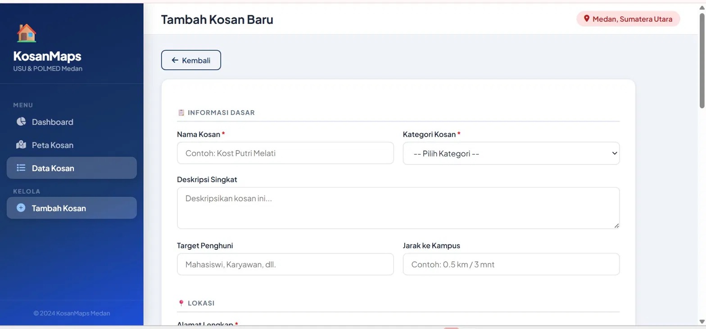Viewport: 706px width, 329px height.
Task: Click the pushpin icon beside Lokasi
Action: coord(181,303)
